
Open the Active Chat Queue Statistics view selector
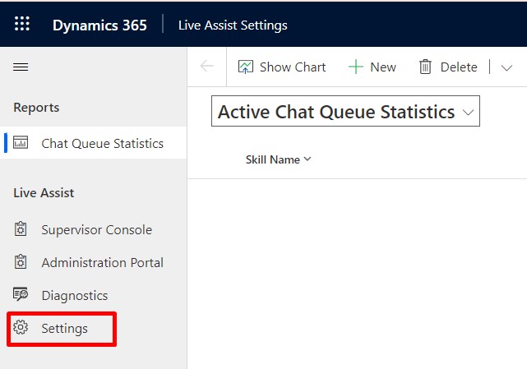point(345,111)
